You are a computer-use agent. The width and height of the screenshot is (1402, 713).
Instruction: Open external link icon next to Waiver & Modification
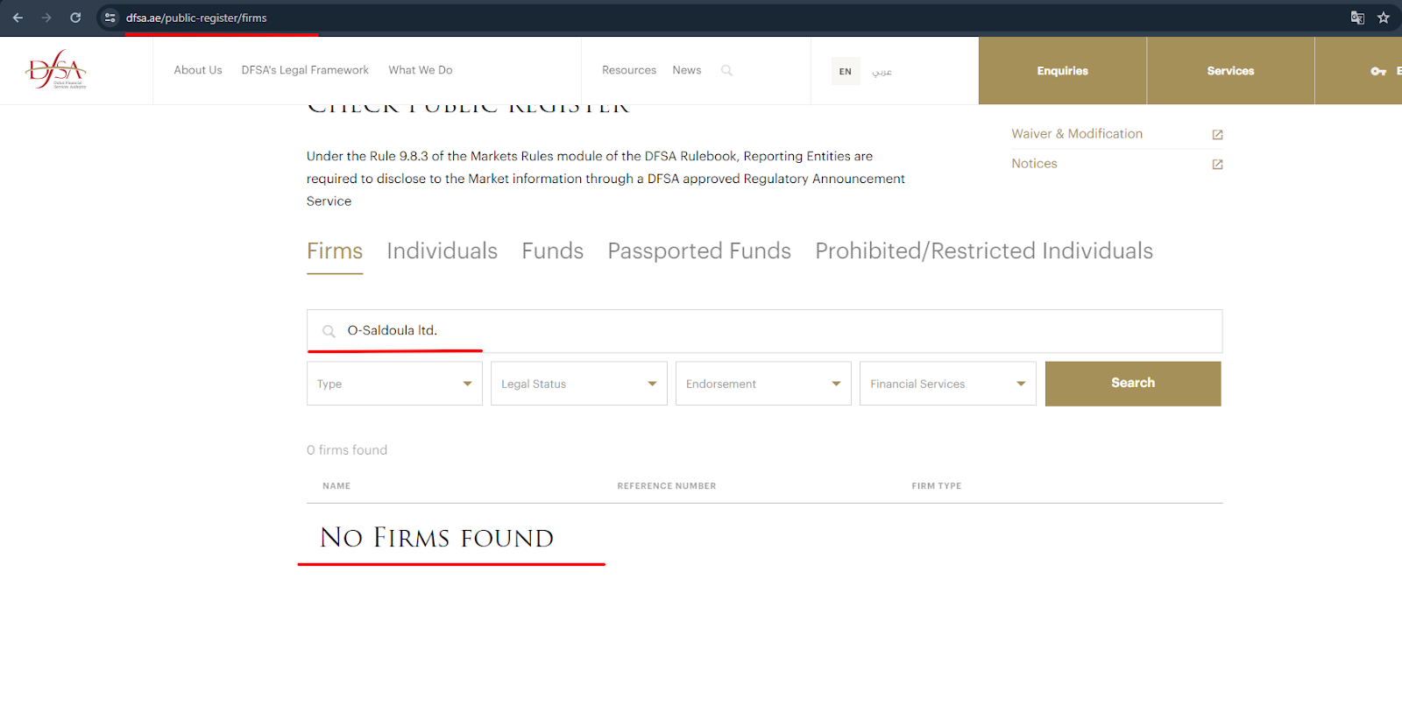pyautogui.click(x=1217, y=134)
